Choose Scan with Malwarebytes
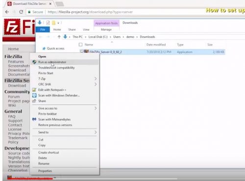245x181 pixels. [x=54, y=119]
